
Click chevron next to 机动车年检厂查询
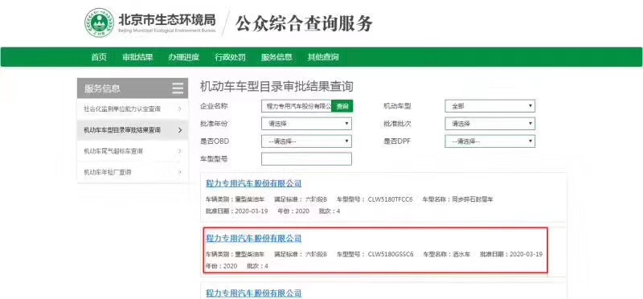click(x=180, y=172)
